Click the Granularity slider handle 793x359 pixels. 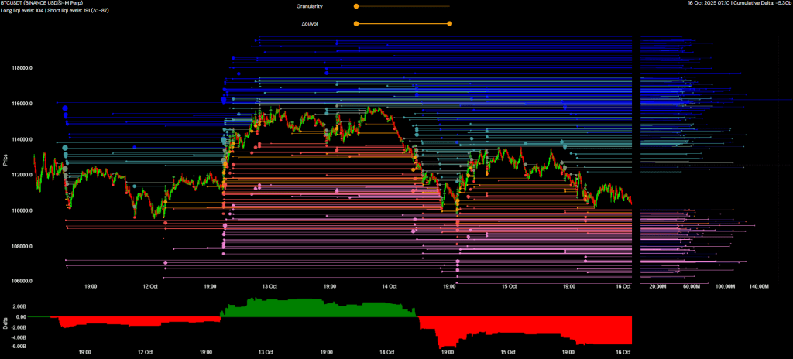point(355,6)
